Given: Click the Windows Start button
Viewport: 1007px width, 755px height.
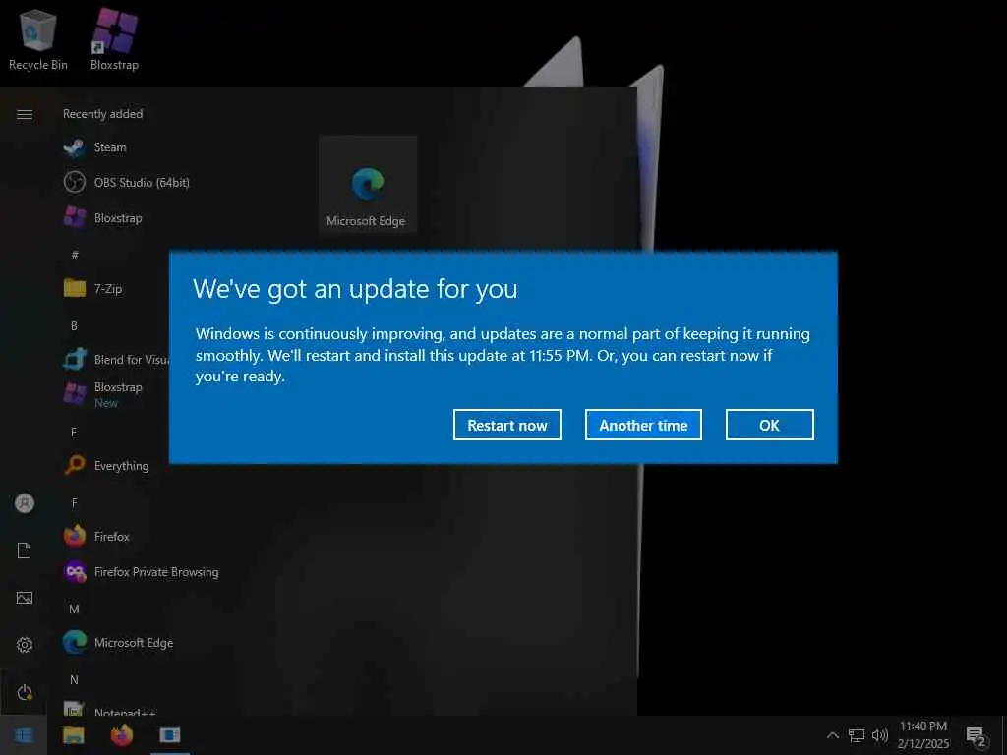Looking at the screenshot, I should point(24,735).
